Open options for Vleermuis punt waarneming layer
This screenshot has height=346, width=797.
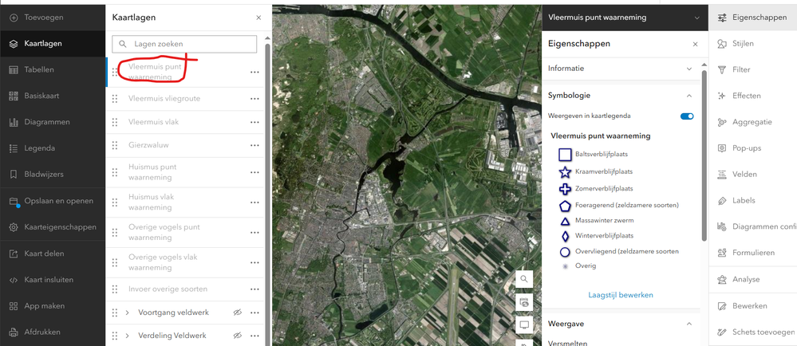(254, 72)
